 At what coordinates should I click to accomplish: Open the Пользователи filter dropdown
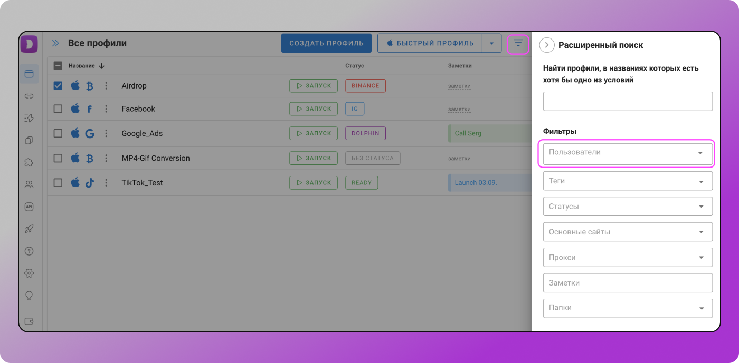[x=627, y=153]
